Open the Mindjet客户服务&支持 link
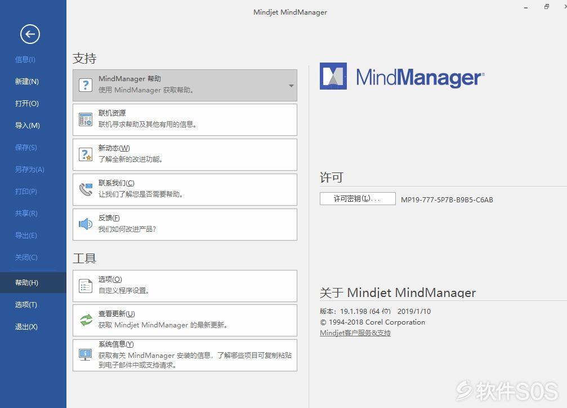567x408 pixels. (x=355, y=332)
